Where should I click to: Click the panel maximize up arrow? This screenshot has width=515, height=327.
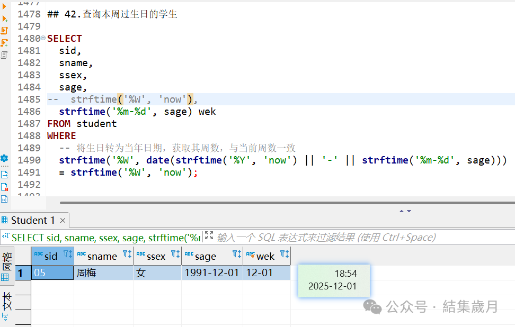click(402, 211)
